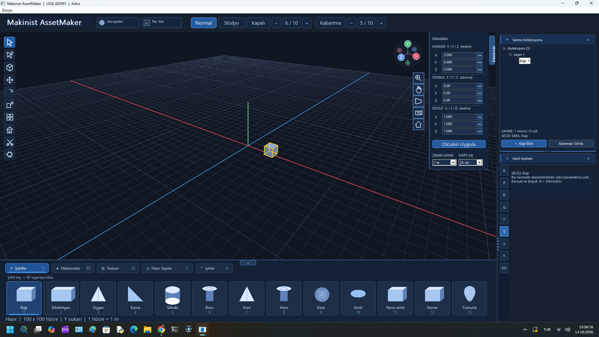Increase the 6 / 10 value with plus
This screenshot has width=599, height=337.
307,23
